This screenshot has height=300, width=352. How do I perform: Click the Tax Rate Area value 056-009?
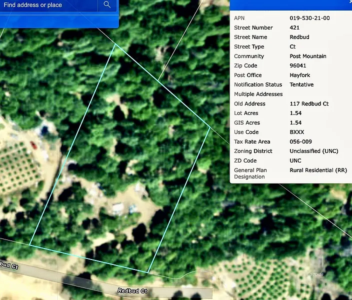(x=300, y=142)
